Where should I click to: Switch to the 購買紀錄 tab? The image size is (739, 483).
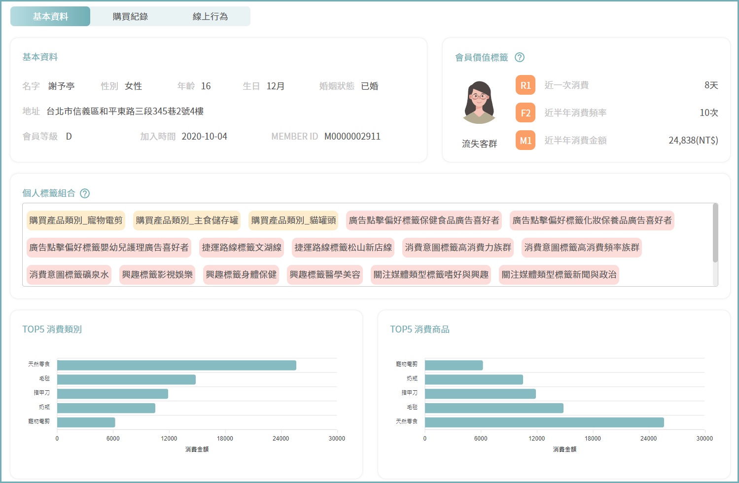tap(130, 16)
